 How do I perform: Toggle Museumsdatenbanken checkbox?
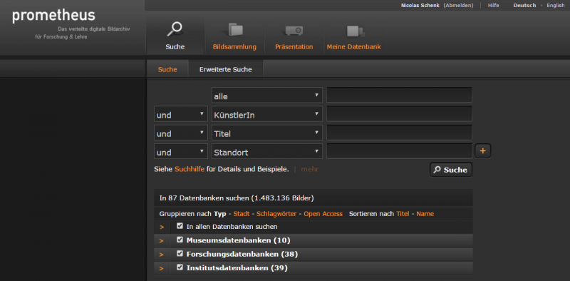point(180,240)
